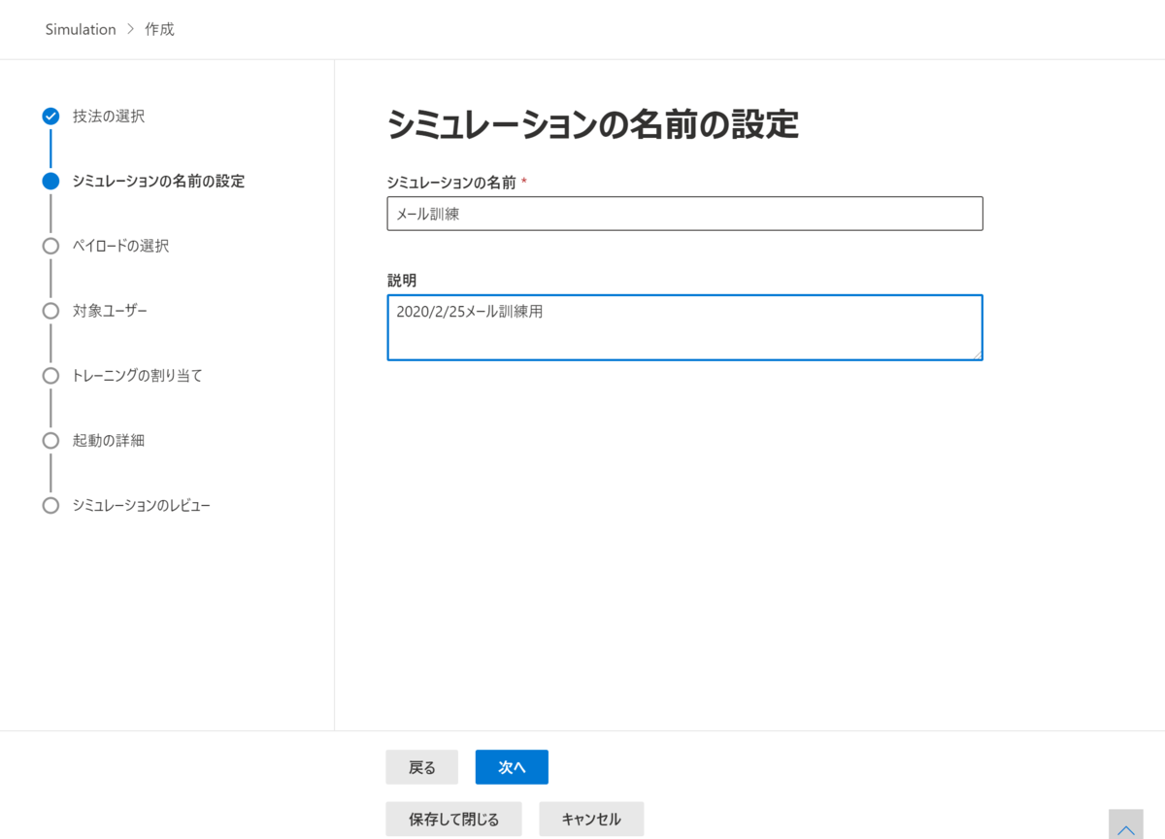
Task: Click the circle indicator for シミュレーションのレビュー
Action: click(x=50, y=505)
